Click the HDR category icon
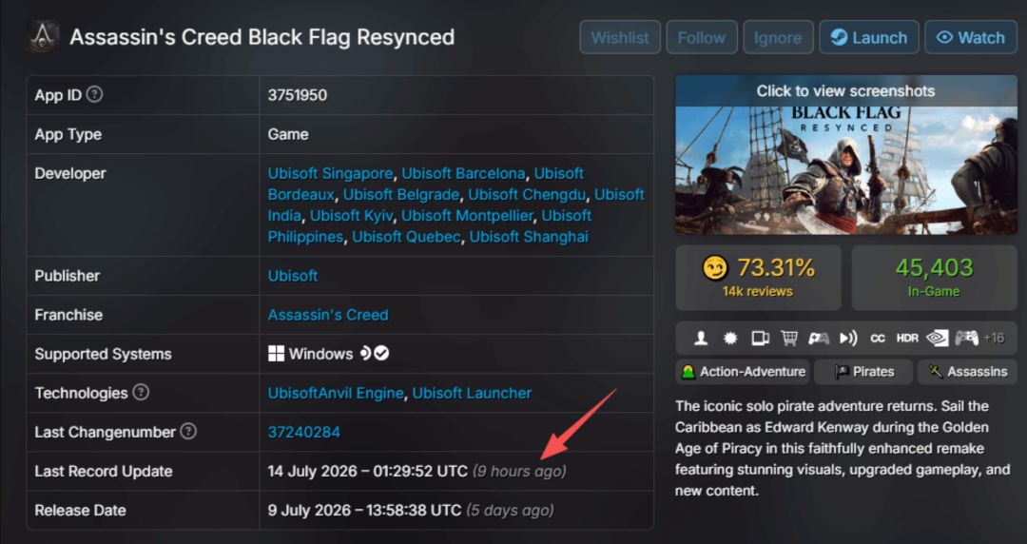The width and height of the screenshot is (1027, 544). pyautogui.click(x=907, y=339)
